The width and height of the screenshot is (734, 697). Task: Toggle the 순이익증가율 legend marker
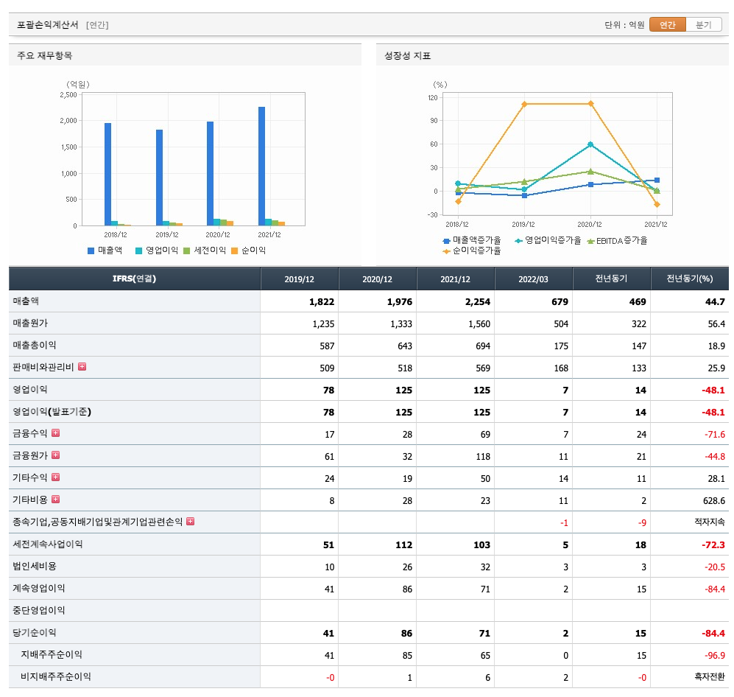click(447, 251)
